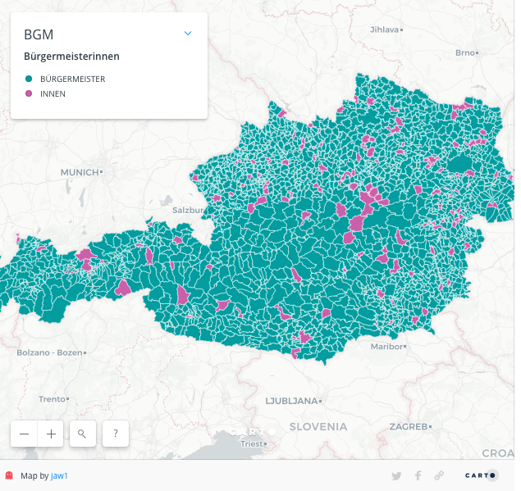Viewport: 521px width, 491px height.
Task: Click the Jihlava city label
Action: tap(385, 30)
